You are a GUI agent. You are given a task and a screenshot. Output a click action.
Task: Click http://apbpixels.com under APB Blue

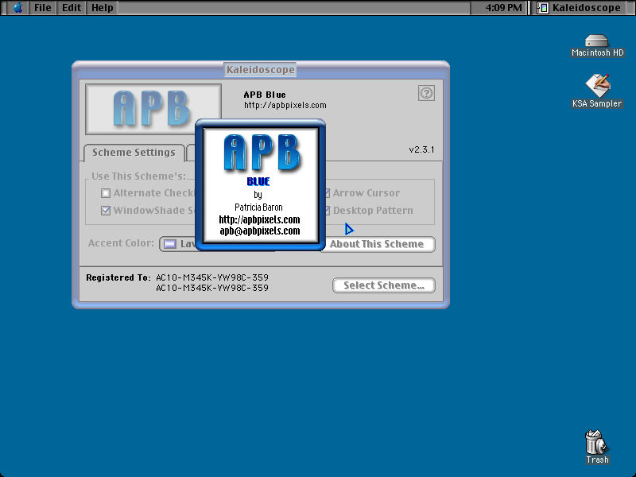285,106
